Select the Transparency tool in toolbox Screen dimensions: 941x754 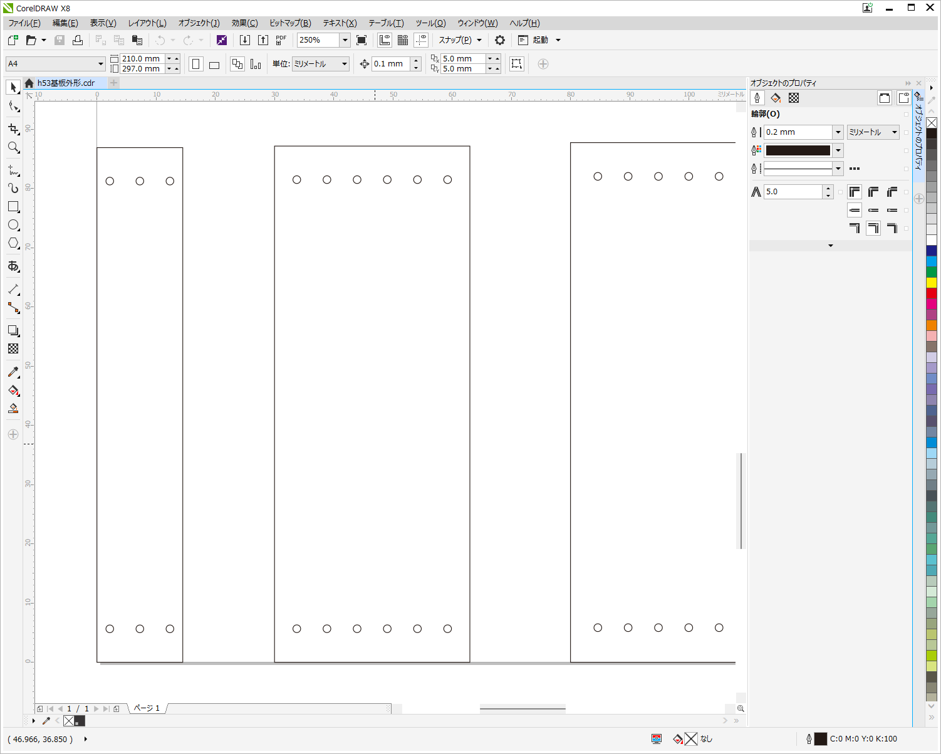(13, 348)
